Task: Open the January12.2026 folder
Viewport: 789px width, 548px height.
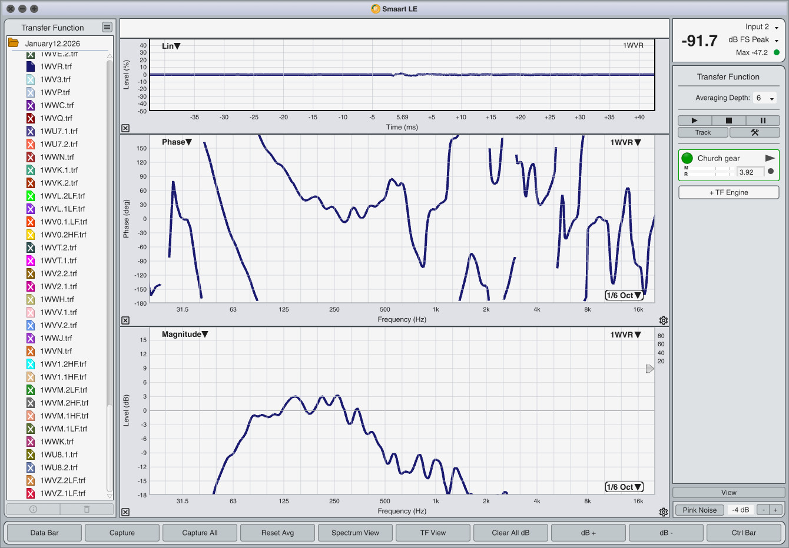Action: tap(14, 43)
